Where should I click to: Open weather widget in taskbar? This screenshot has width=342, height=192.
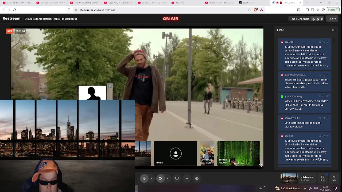pos(287,188)
